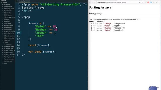Click line number 14 in gutter
Viewport: 161px width, 90px height.
[x=18, y=45]
